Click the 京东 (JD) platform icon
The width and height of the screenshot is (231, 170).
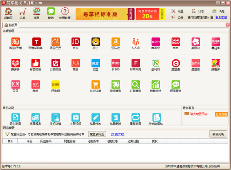click(75, 42)
